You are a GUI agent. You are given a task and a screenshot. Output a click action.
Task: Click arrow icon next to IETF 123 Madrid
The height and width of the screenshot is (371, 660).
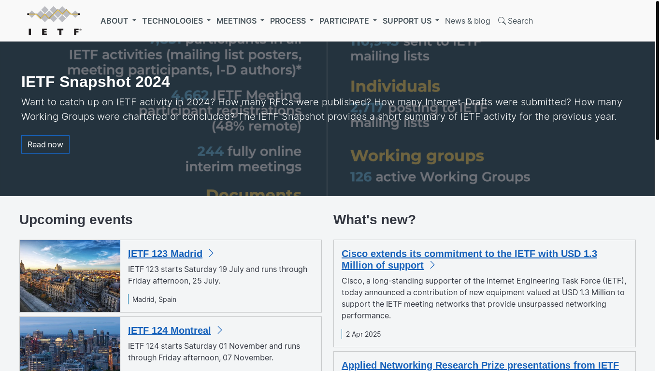(211, 253)
